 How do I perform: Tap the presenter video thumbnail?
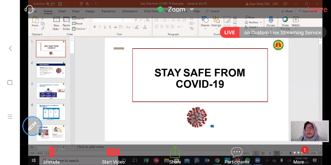pos(309,131)
